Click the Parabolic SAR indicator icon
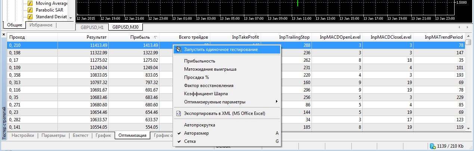 [x=30, y=10]
